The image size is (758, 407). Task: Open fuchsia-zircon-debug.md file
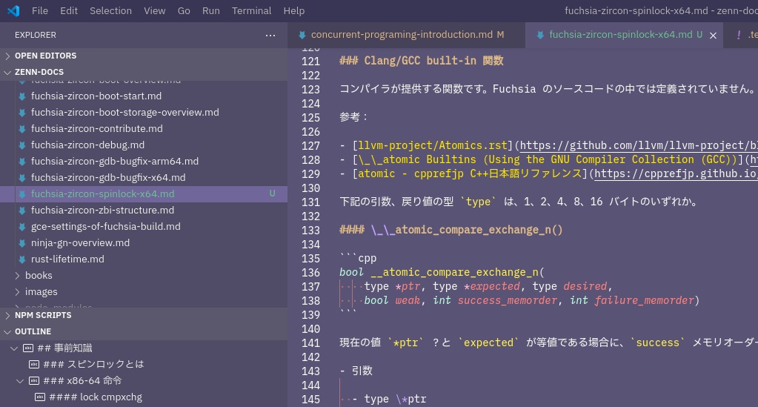(x=87, y=145)
